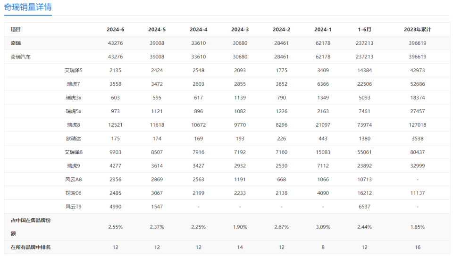Click the 项目 header cell
The height and width of the screenshot is (256, 453).
point(16,29)
